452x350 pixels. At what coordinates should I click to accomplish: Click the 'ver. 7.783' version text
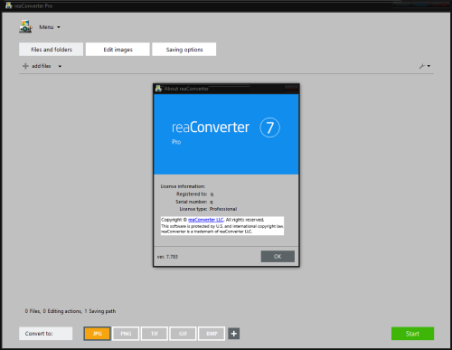167,257
